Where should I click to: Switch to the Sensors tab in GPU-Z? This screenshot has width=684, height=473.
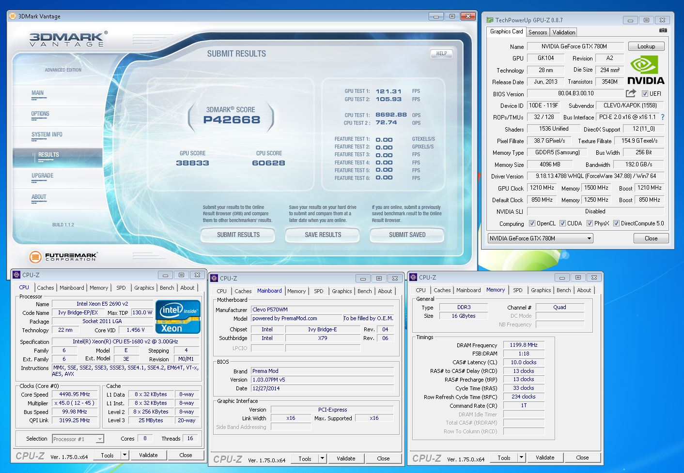[538, 32]
